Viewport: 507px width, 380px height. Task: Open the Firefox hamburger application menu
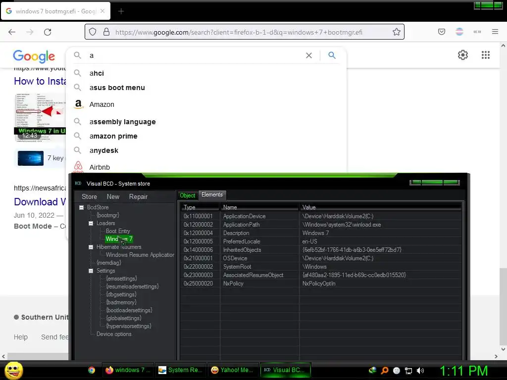(x=495, y=32)
